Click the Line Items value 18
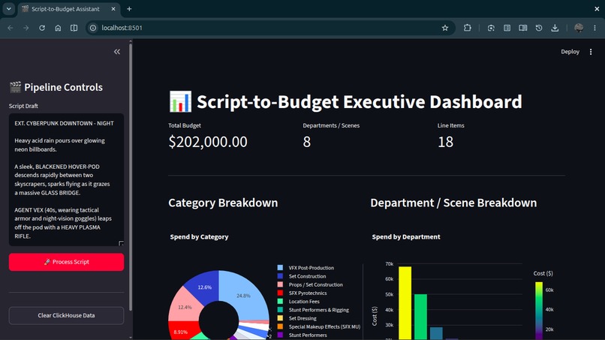Screen dimensions: 605x340 [445, 142]
